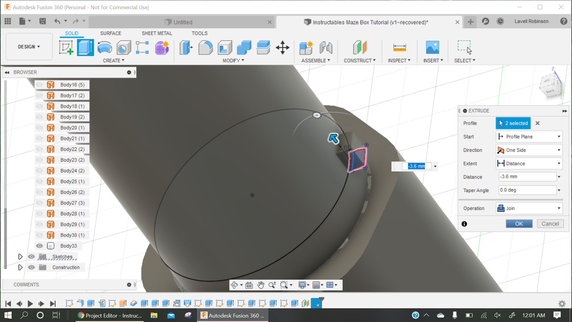Image resolution: width=572 pixels, height=322 pixels.
Task: Switch to the SURFACE tab
Action: 111,33
